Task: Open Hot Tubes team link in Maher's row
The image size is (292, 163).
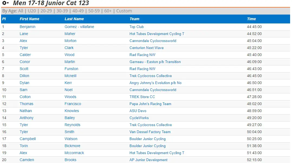Action: pos(157,34)
